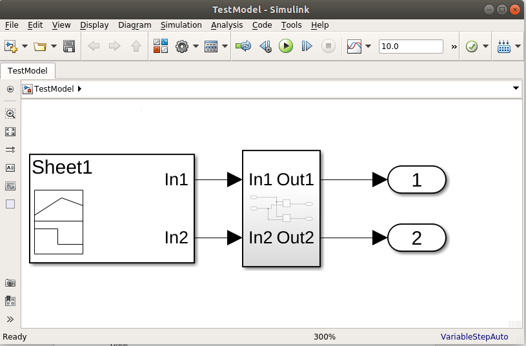Run the simulation with the green play button

(x=286, y=46)
